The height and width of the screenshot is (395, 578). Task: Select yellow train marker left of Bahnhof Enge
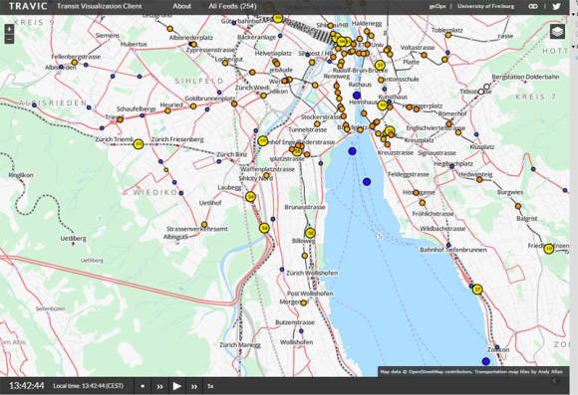[262, 141]
